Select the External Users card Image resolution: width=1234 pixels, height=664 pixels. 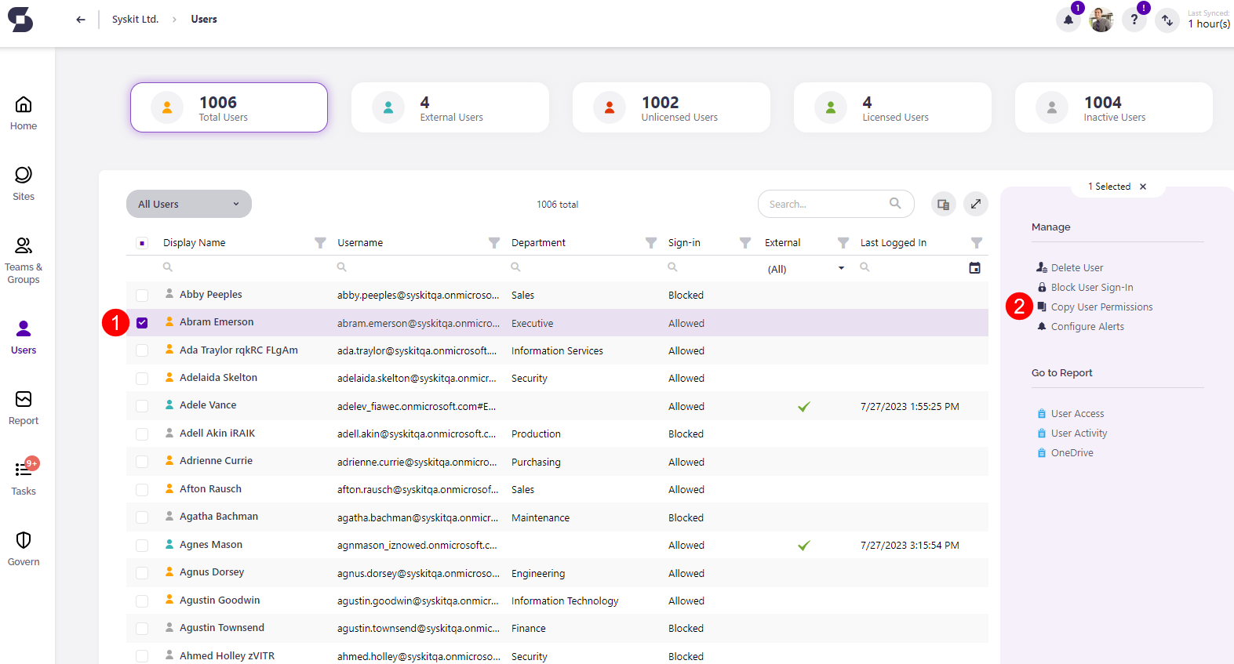pyautogui.click(x=450, y=107)
